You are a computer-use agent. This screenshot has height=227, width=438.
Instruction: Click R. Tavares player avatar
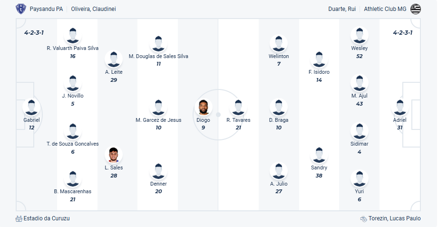[238, 107]
